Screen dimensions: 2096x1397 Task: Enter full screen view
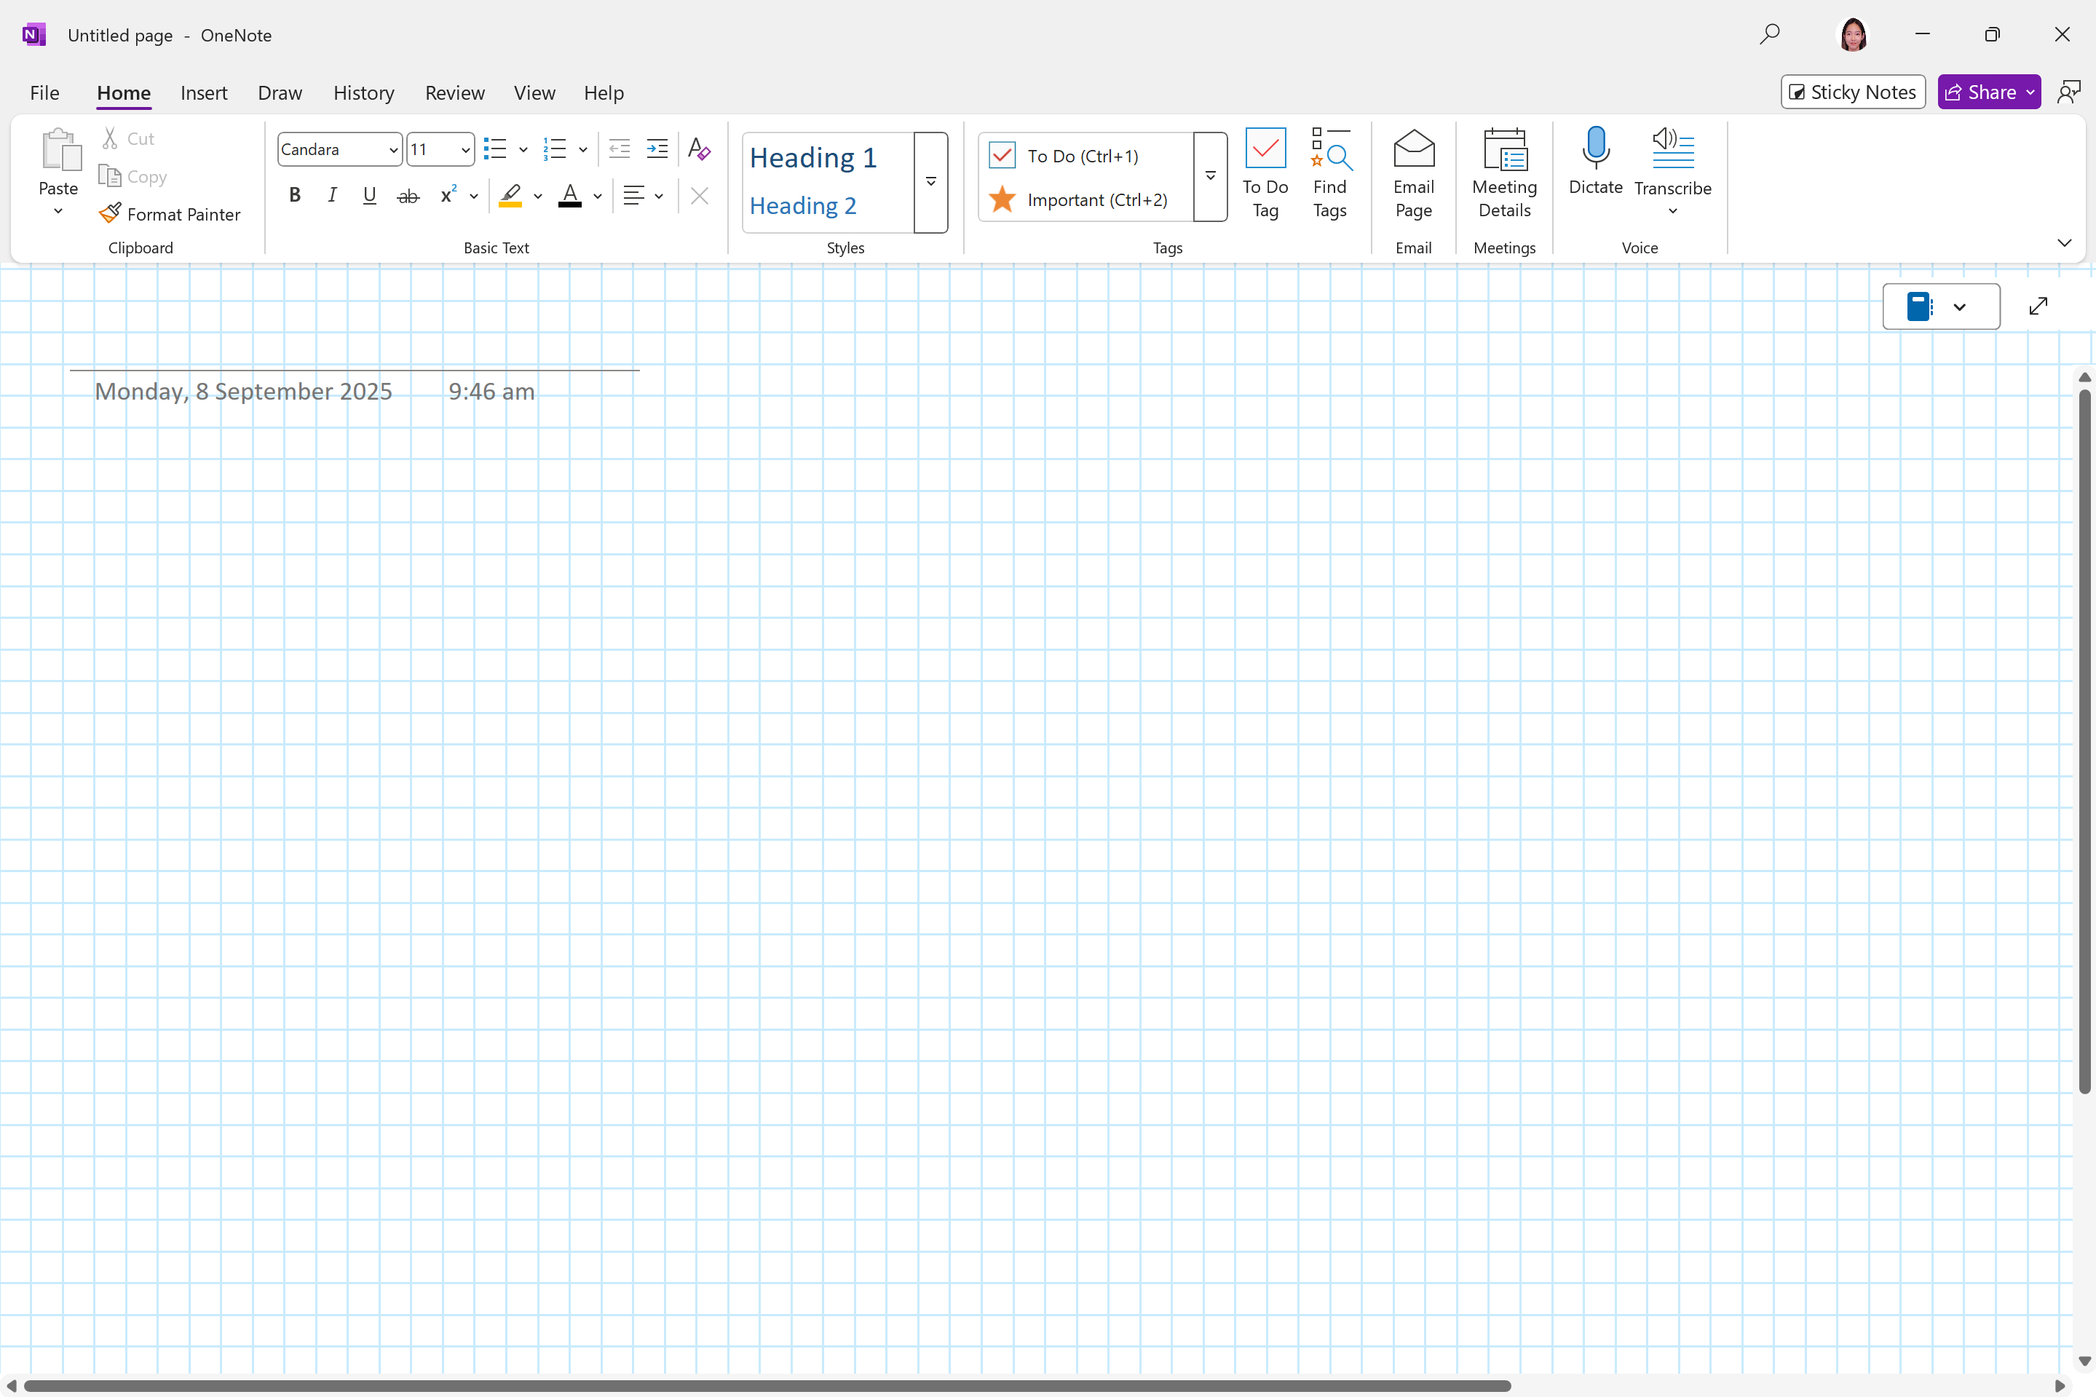2039,306
